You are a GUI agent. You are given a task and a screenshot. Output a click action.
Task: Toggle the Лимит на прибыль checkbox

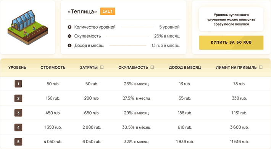(x=261, y=67)
